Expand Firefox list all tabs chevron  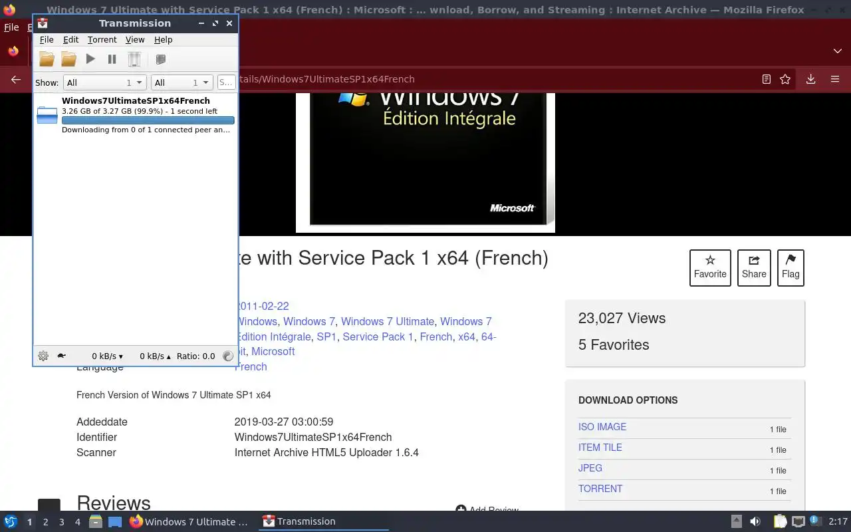click(x=838, y=51)
